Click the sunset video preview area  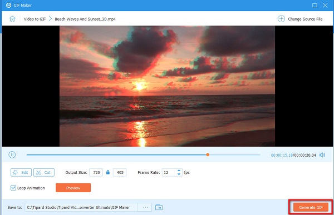click(167, 86)
